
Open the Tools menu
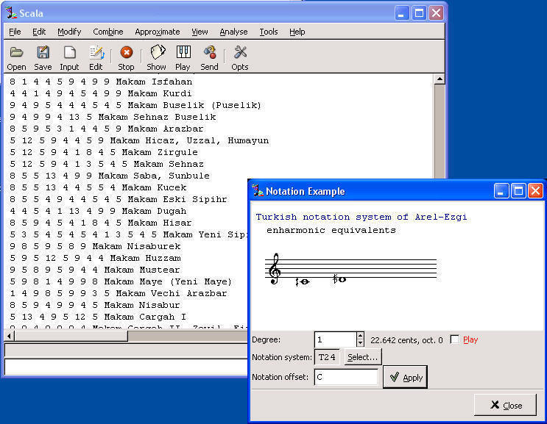(x=269, y=32)
